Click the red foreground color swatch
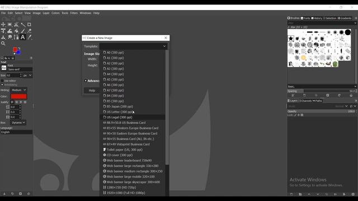Image resolution: width=358 pixels, height=201 pixels. 15,50
